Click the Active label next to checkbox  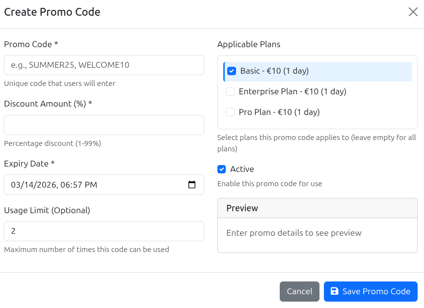241,169
